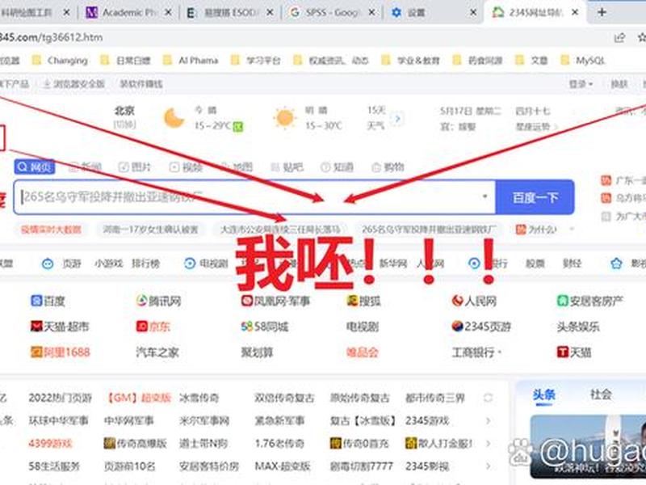Open the 百度 site link
This screenshot has height=485, width=646.
click(48, 301)
